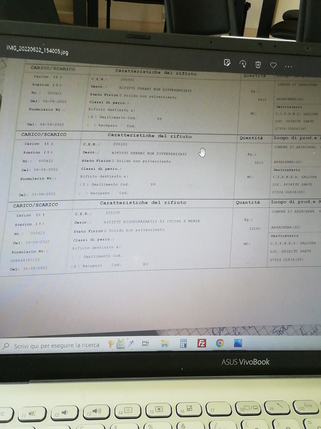Click the search highlights trophy icon
321x429 pixels.
(111, 344)
